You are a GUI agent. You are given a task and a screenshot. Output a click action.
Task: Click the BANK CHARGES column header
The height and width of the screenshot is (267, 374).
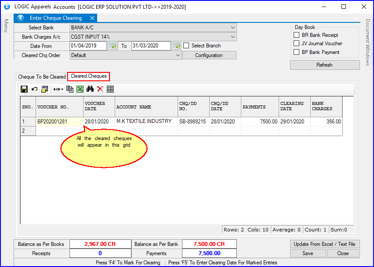coord(326,107)
